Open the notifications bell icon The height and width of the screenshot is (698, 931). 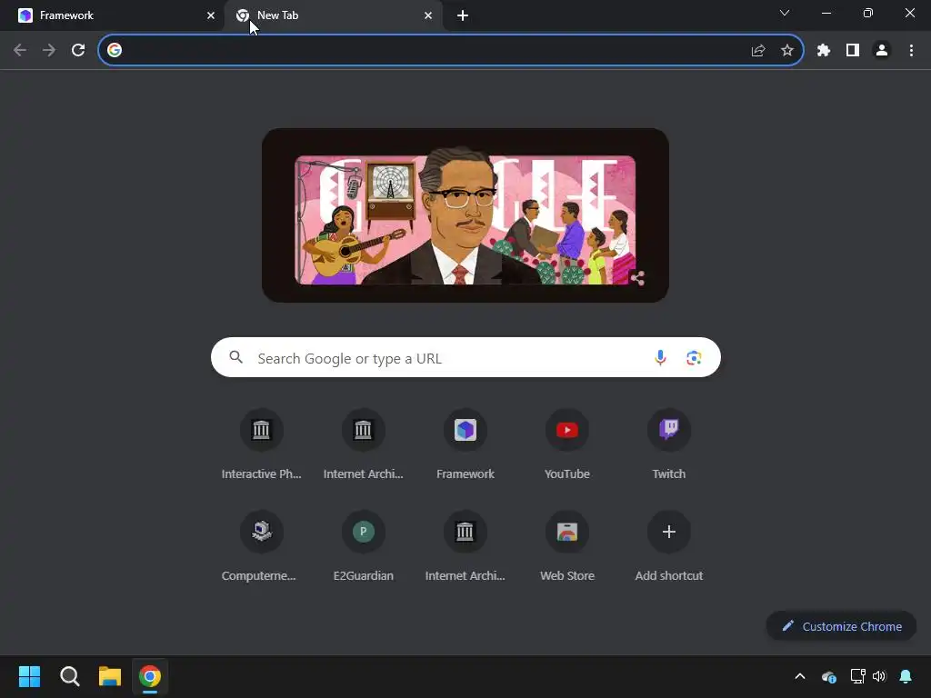(x=906, y=676)
